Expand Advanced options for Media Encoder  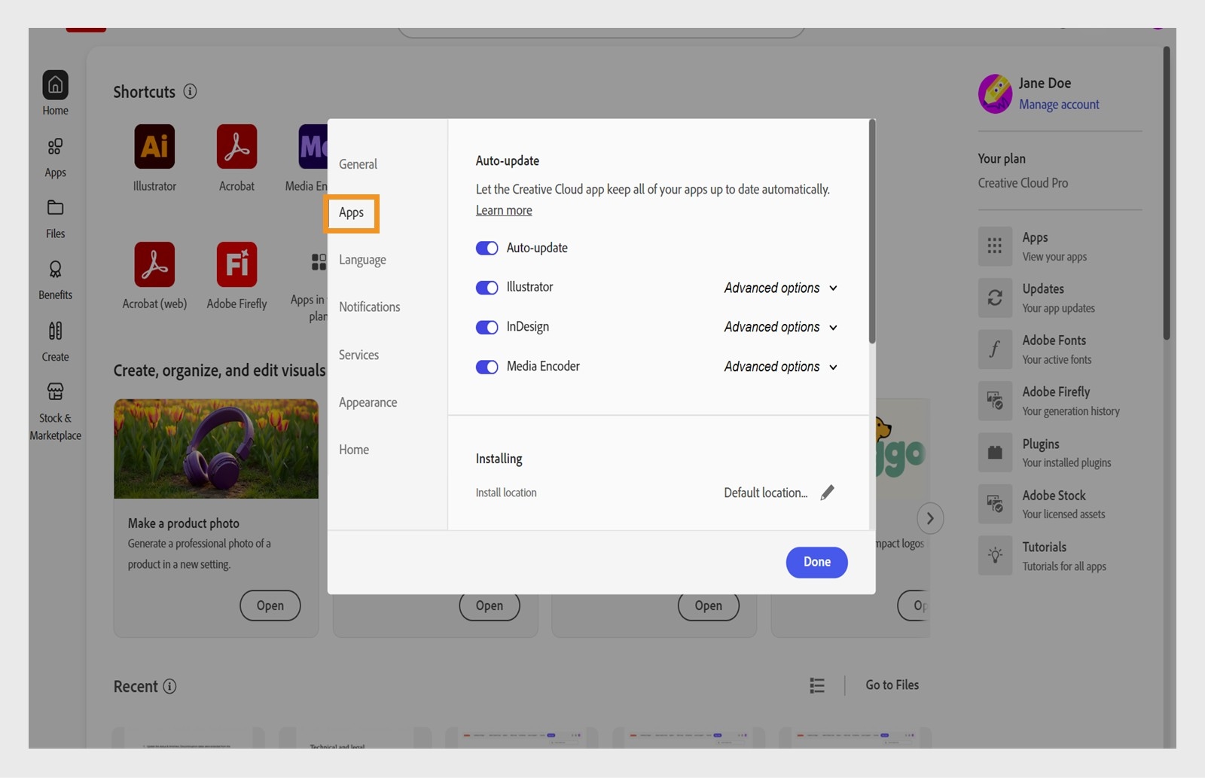tap(779, 367)
